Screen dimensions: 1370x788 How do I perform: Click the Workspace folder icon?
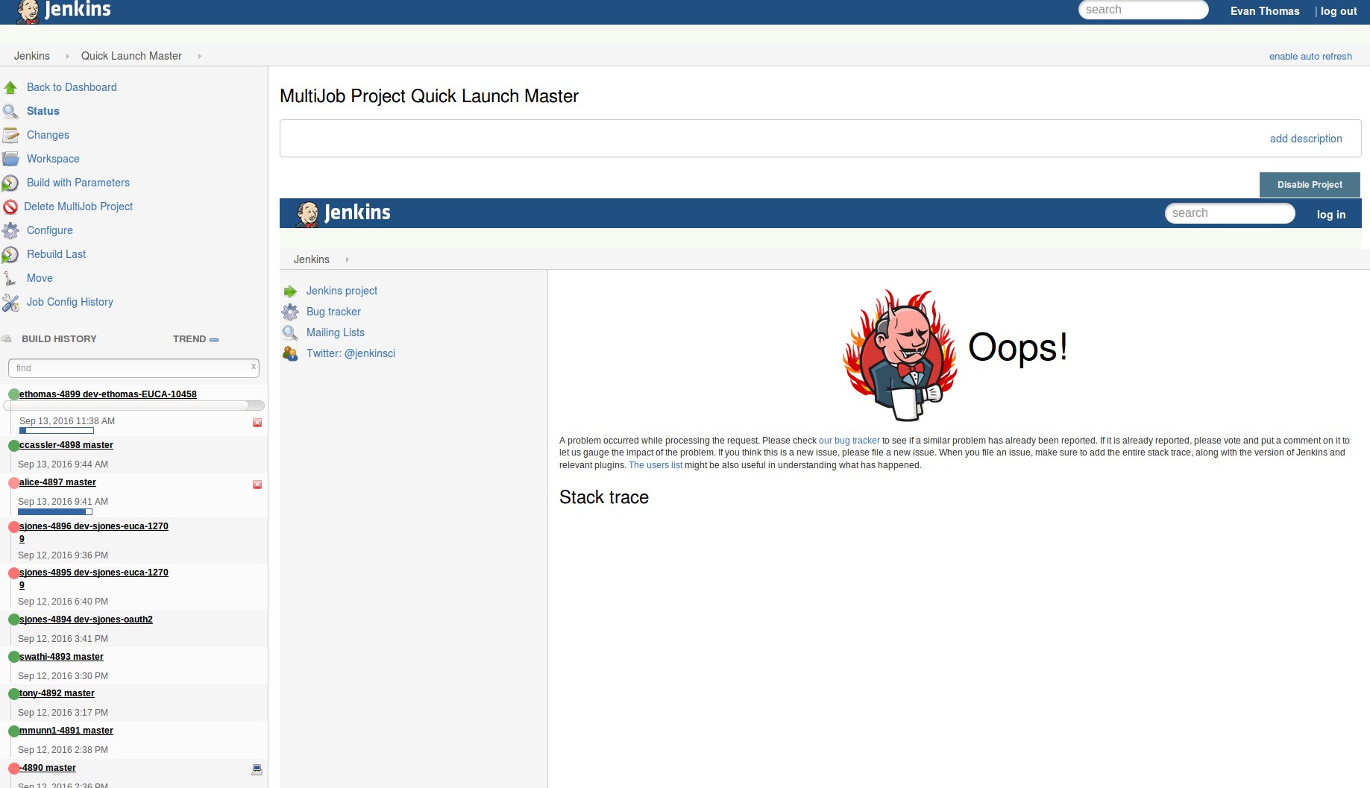[x=10, y=159]
